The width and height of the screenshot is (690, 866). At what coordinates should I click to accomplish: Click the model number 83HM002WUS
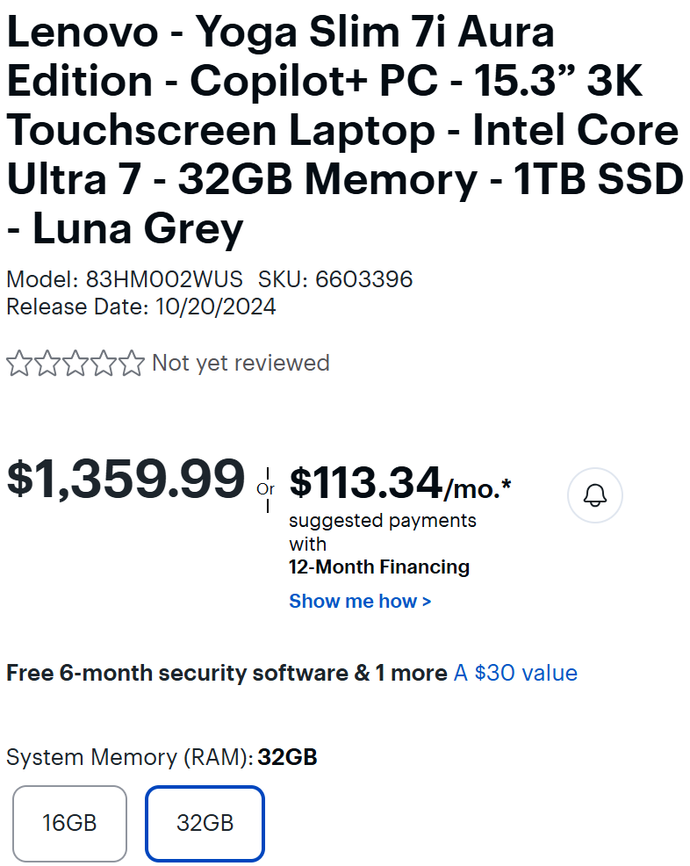(x=163, y=280)
